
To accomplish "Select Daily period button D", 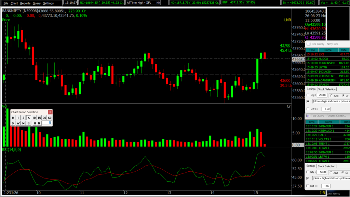I will pyautogui.click(x=13, y=123).
